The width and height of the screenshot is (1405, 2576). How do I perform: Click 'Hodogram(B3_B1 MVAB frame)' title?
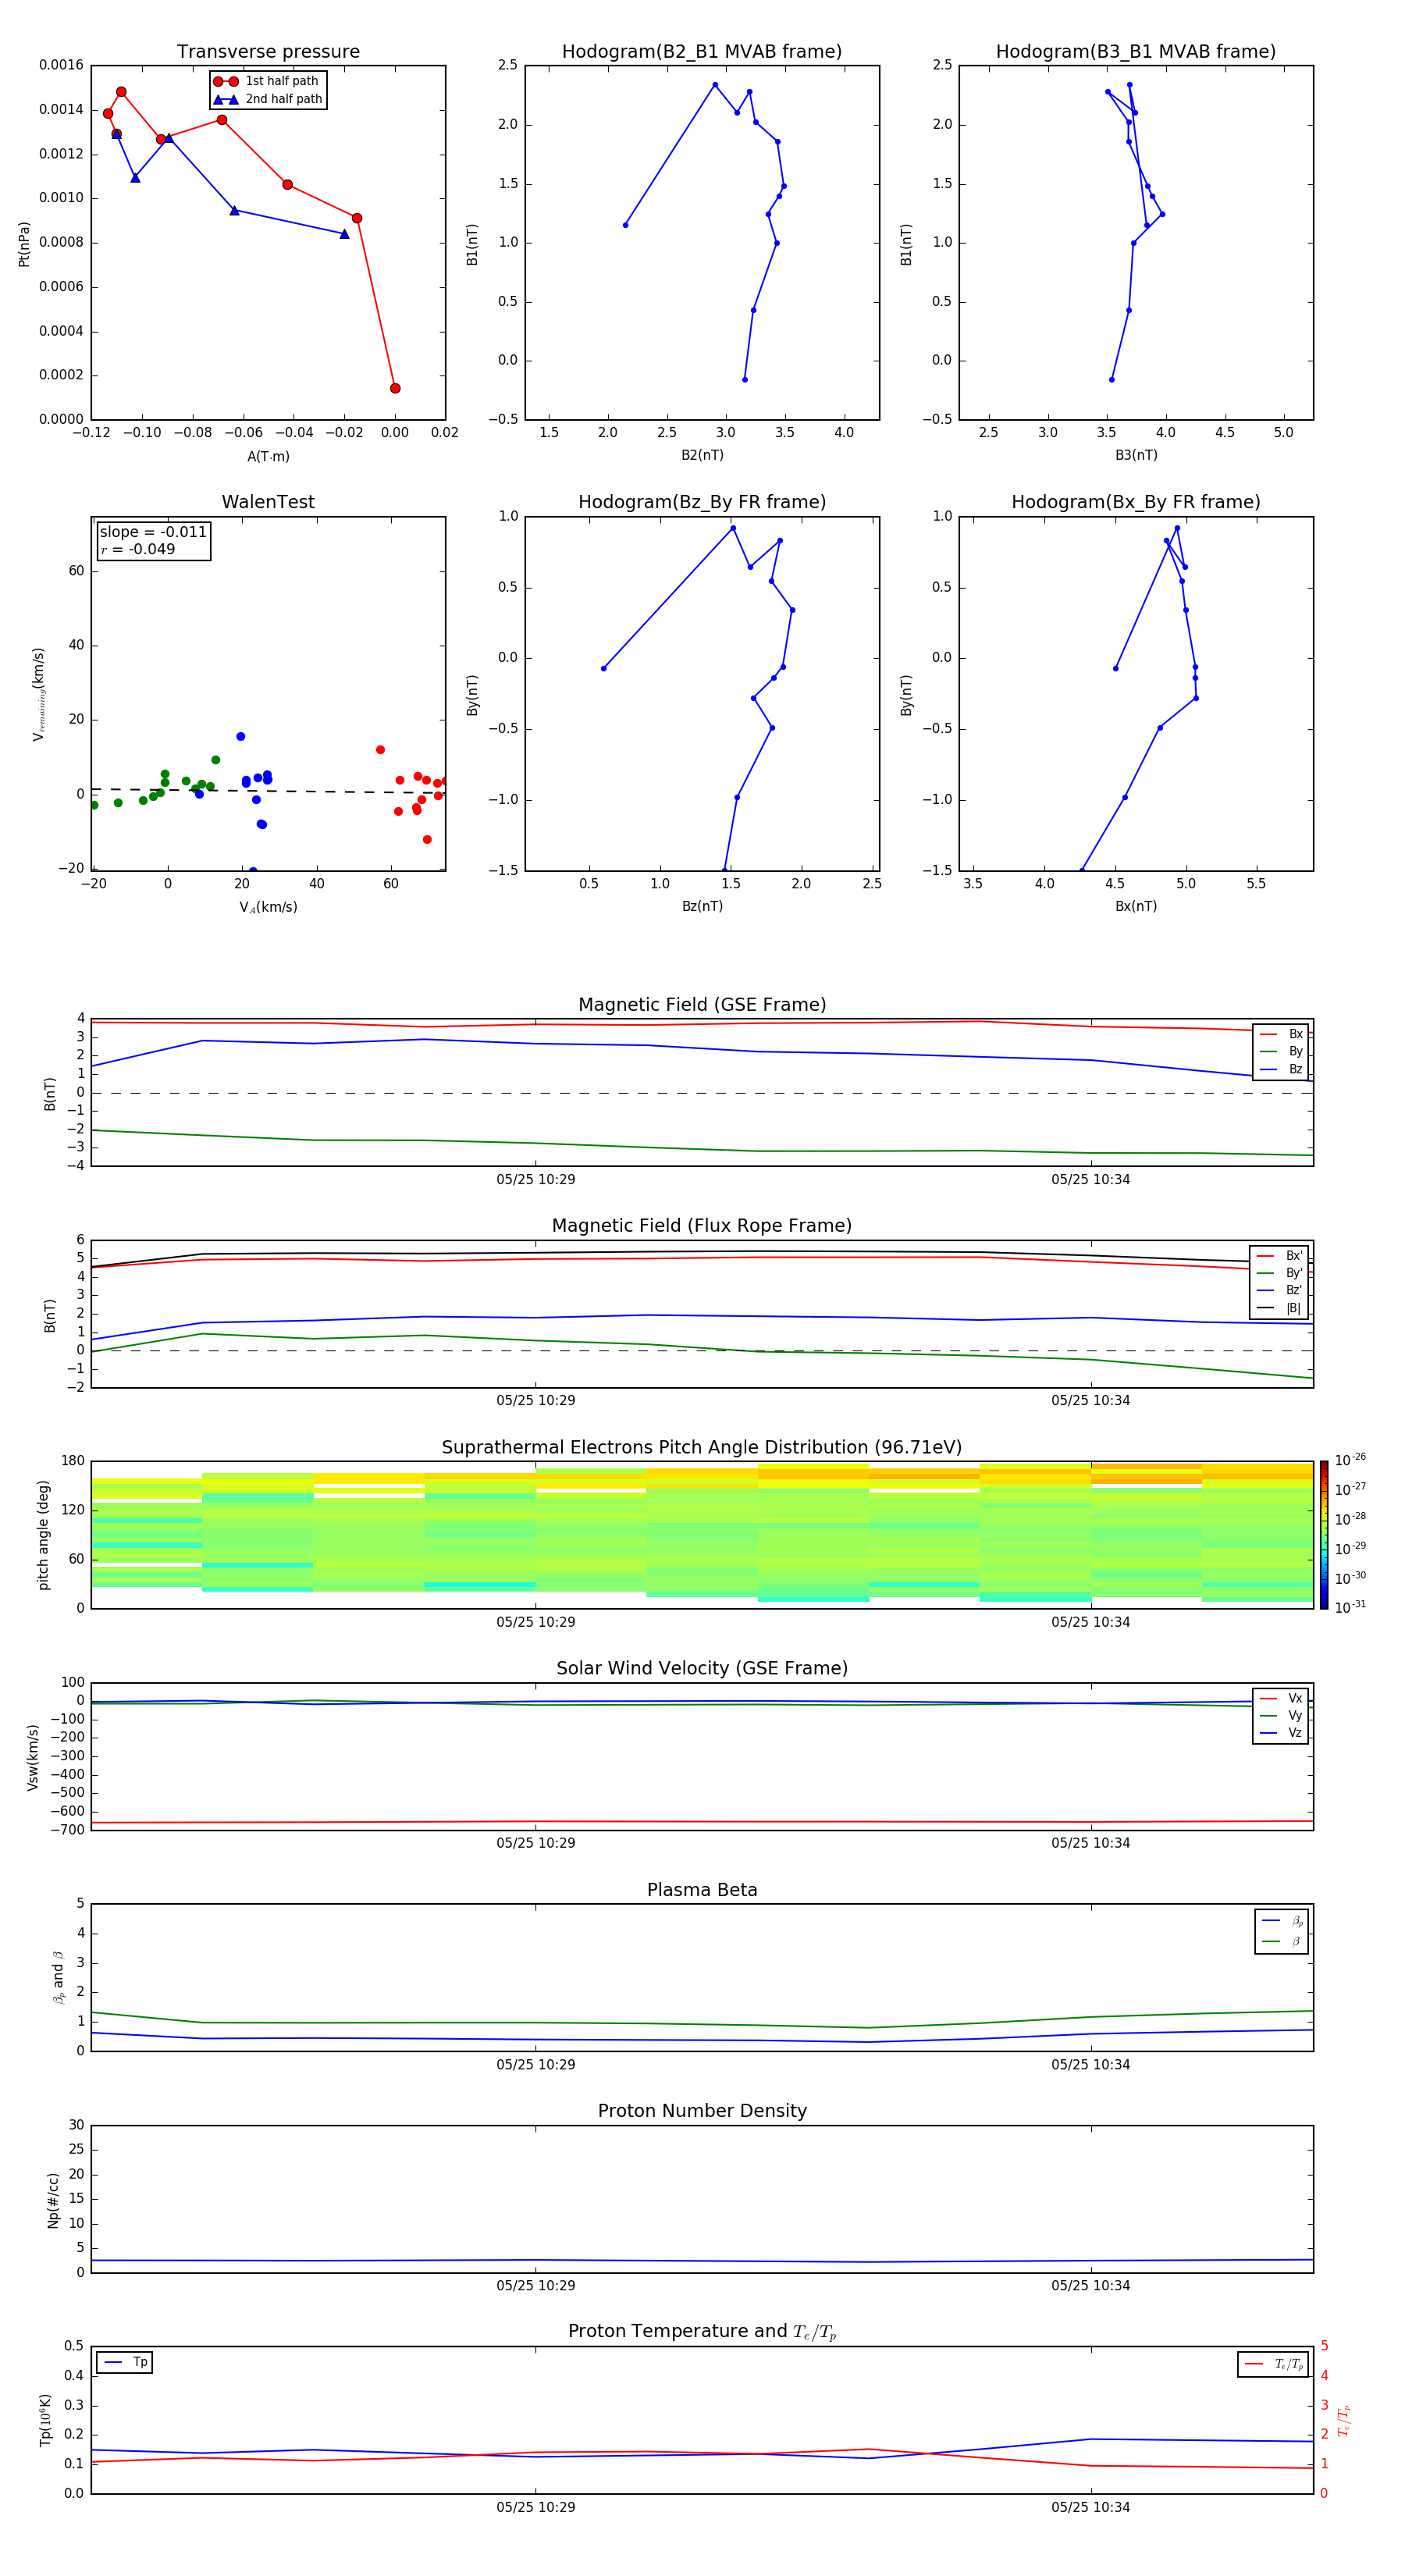(x=1136, y=52)
